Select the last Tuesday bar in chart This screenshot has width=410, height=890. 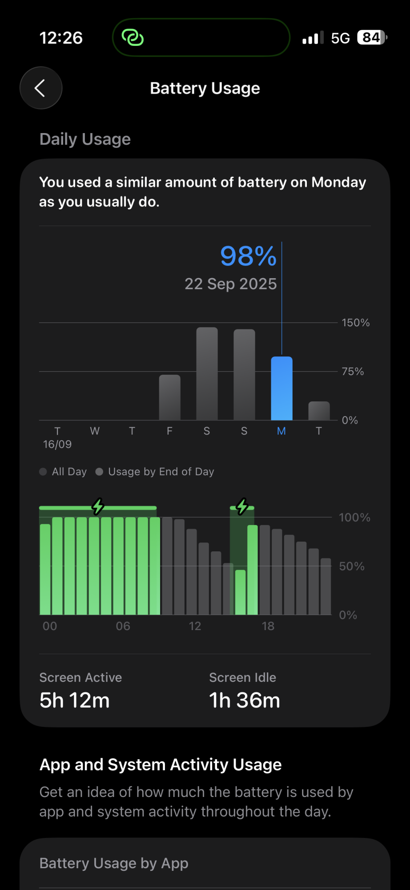[319, 411]
